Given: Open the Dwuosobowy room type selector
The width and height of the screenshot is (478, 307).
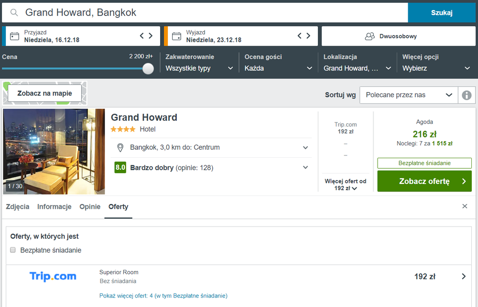Looking at the screenshot, I should click(x=399, y=36).
